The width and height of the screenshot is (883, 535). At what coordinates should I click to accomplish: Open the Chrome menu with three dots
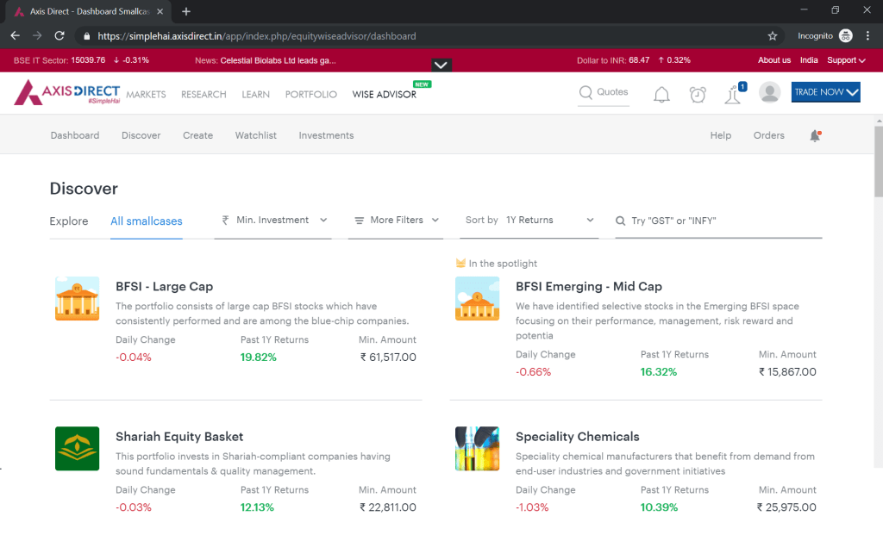pyautogui.click(x=867, y=35)
